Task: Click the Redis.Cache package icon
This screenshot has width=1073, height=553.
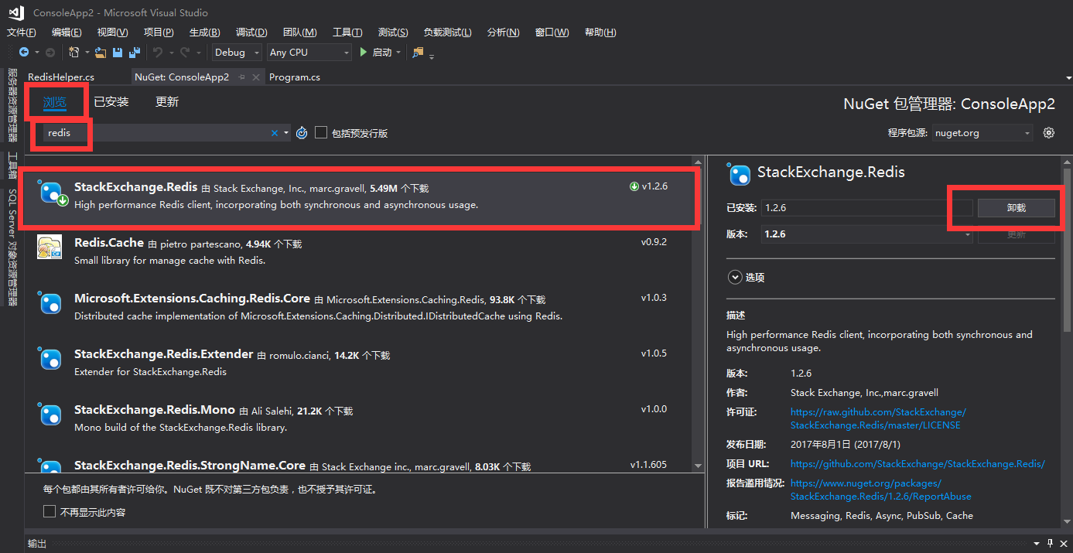Action: [50, 247]
